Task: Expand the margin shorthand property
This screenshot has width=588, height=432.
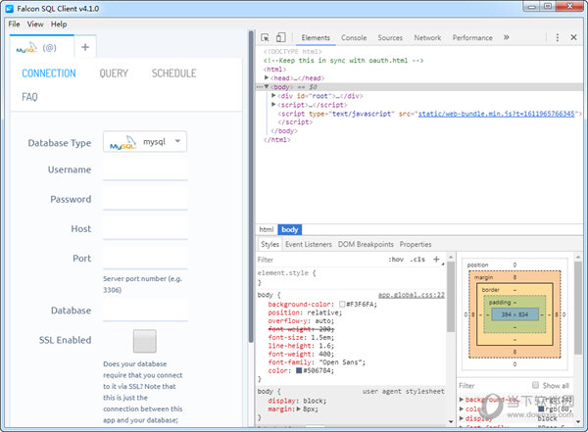Action: tap(299, 409)
